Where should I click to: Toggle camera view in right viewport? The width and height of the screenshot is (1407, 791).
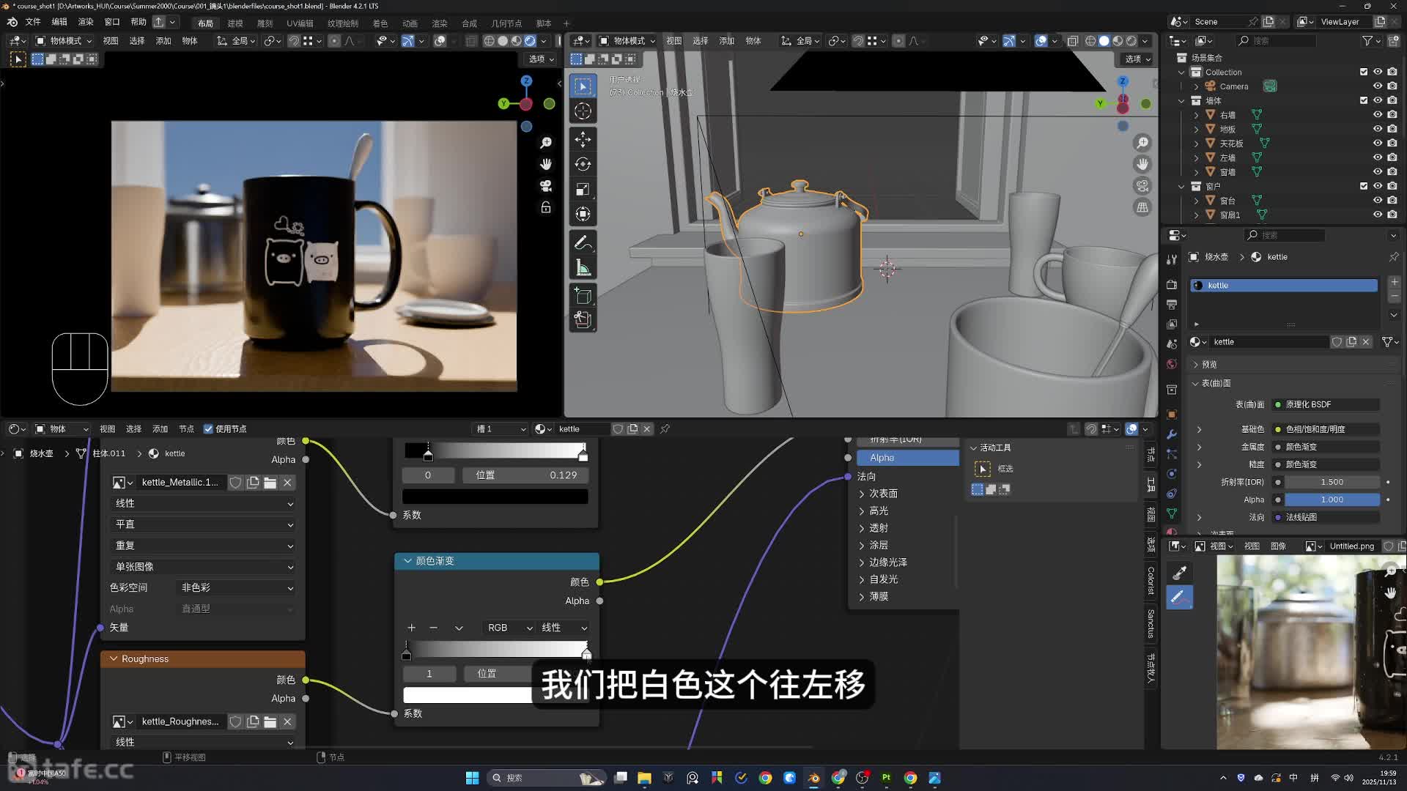(1142, 186)
